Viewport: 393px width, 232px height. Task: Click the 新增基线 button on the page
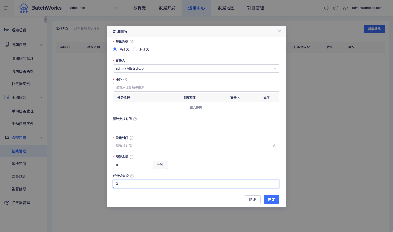coord(374,29)
